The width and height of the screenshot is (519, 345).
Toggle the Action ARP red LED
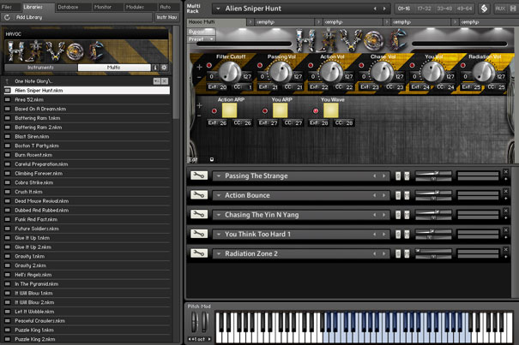click(213, 111)
